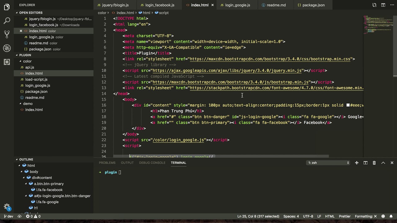Switch to package.json tab
Viewport: 397px width, 223px height.
314,5
